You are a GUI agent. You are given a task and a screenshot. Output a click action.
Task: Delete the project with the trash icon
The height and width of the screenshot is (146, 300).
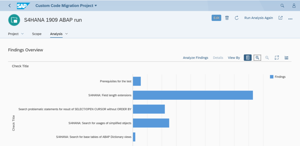click(227, 18)
